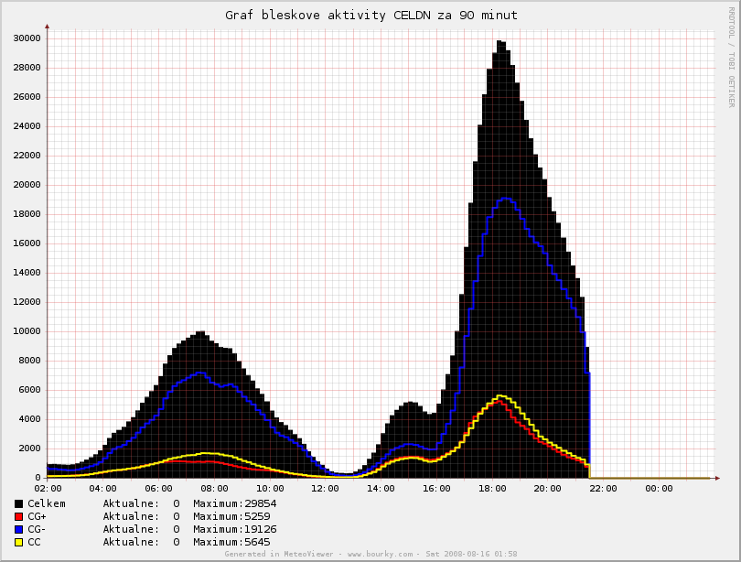Click the chart title 'Graf bleskove aktivity CELDN'

[x=370, y=15]
